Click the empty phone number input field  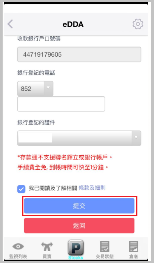pyautogui.click(x=61, y=104)
